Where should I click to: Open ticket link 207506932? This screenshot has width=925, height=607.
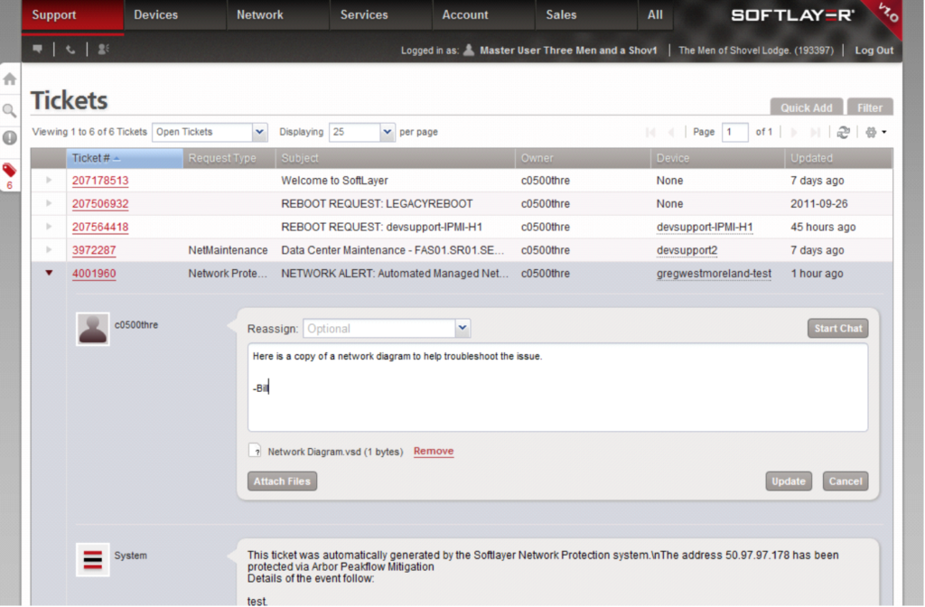pyautogui.click(x=100, y=203)
